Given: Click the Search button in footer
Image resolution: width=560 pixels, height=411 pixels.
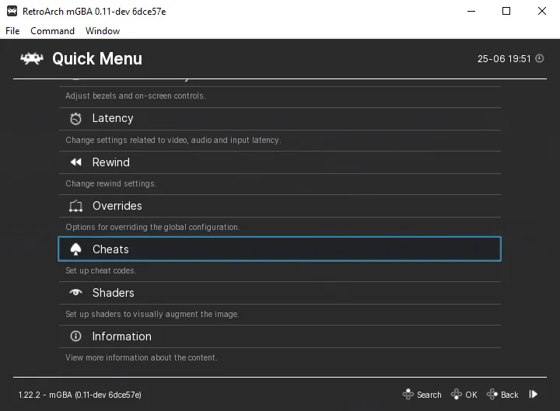Looking at the screenshot, I should (422, 395).
